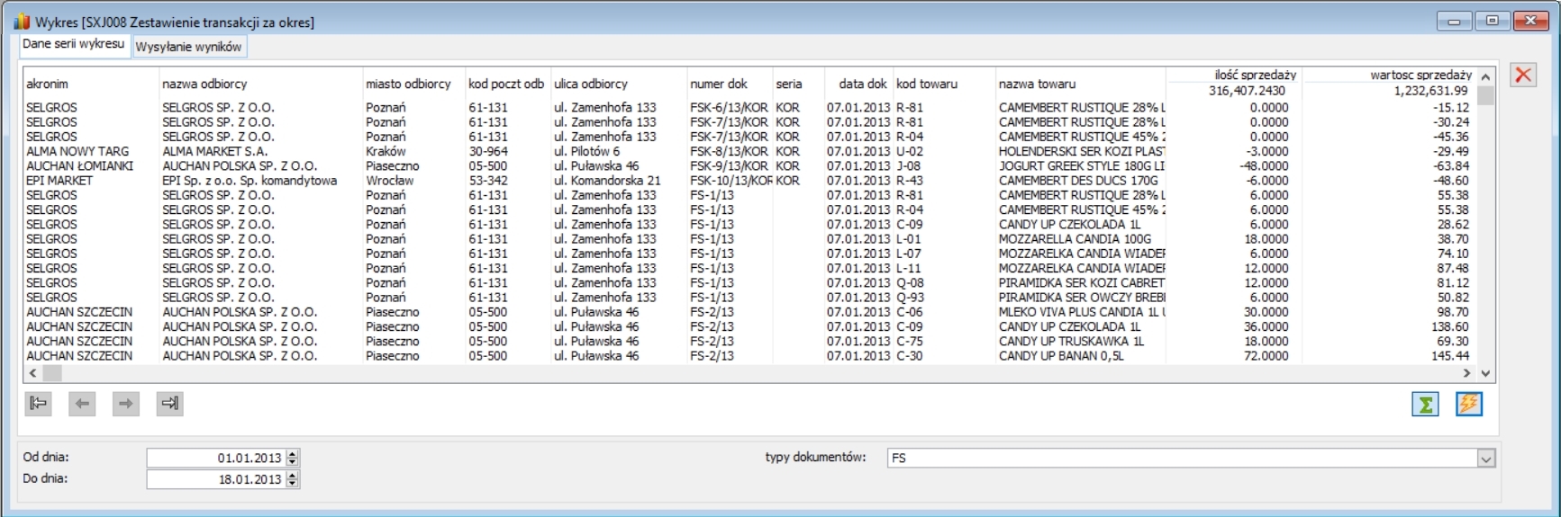Image resolution: width=1561 pixels, height=517 pixels.
Task: Click the Od dnia date field
Action: [216, 458]
